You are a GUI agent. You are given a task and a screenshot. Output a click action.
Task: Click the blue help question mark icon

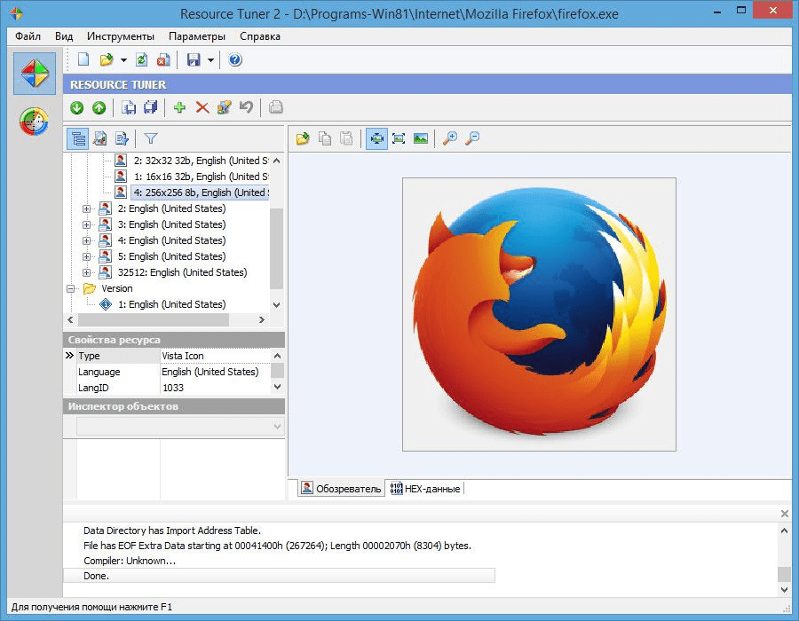235,60
